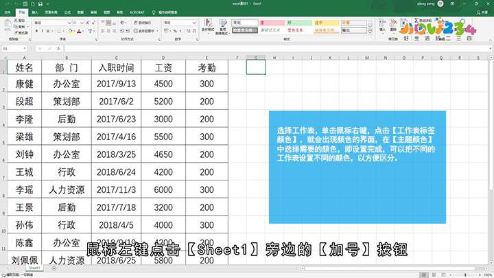
Task: Switch to Page Layout view in status bar
Action: [434, 275]
